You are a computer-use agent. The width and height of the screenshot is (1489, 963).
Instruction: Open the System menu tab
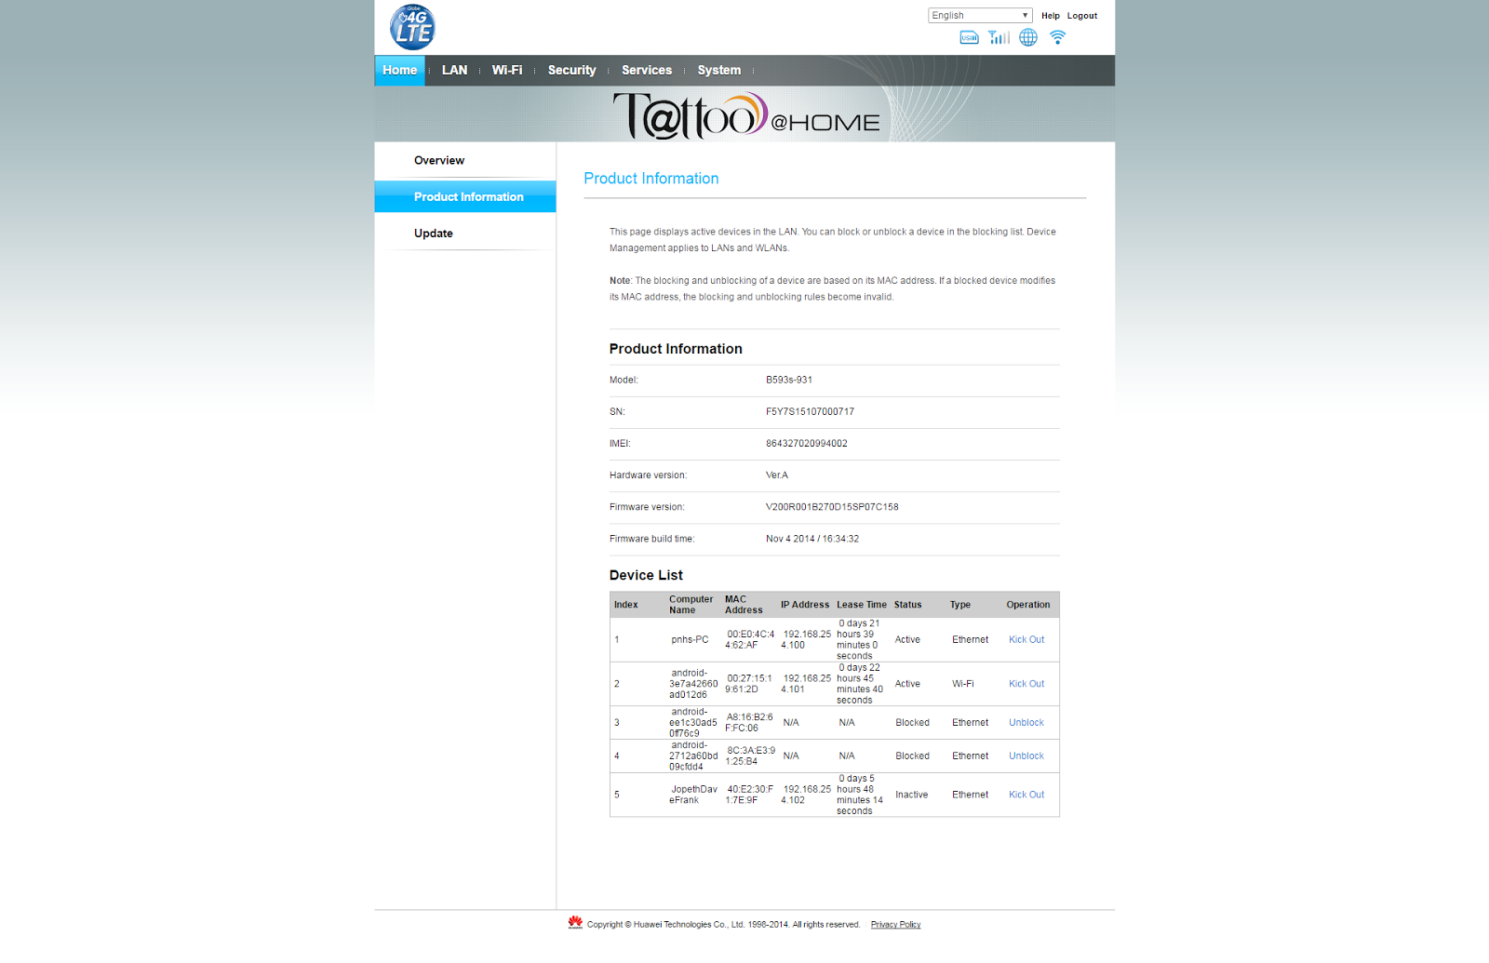(x=719, y=71)
